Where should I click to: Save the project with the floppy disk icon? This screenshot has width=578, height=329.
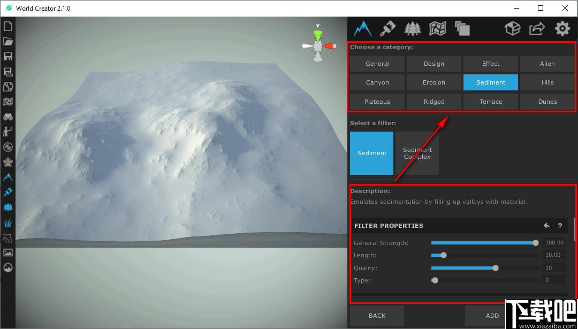pyautogui.click(x=8, y=56)
